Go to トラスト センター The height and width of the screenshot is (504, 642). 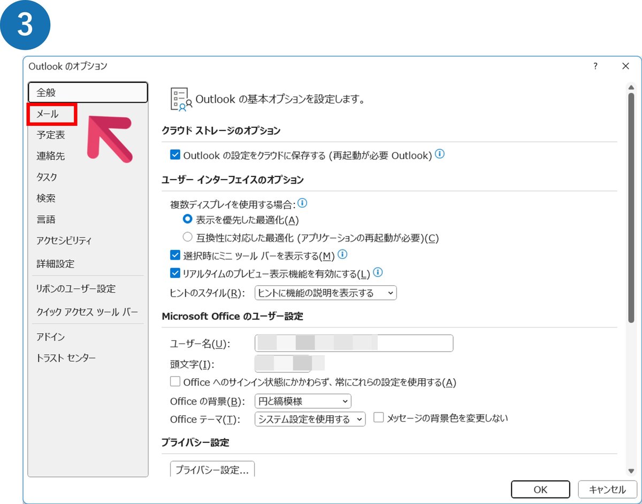pos(66,358)
